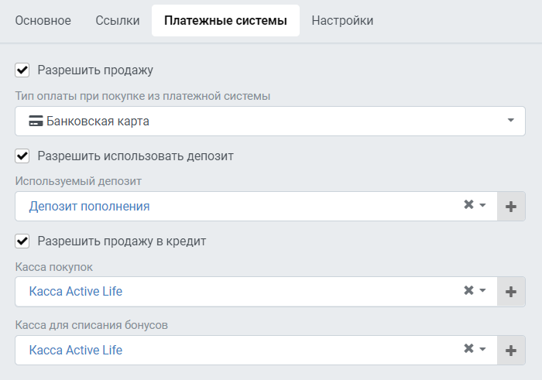Click the Используемый депозит field label
The height and width of the screenshot is (380, 542).
78,181
